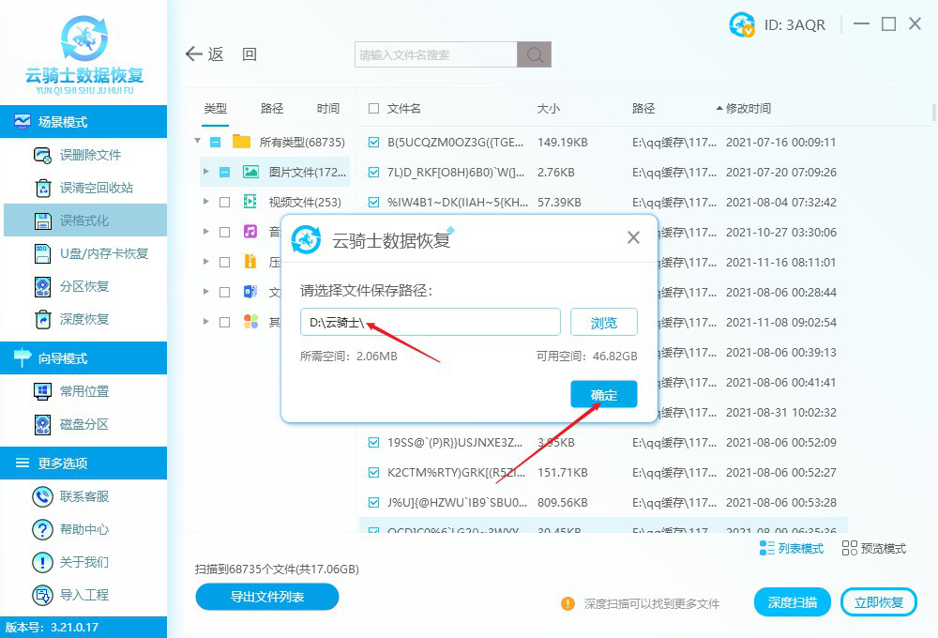The width and height of the screenshot is (938, 638).
Task: Click the compressed file type icon
Action: click(x=250, y=262)
